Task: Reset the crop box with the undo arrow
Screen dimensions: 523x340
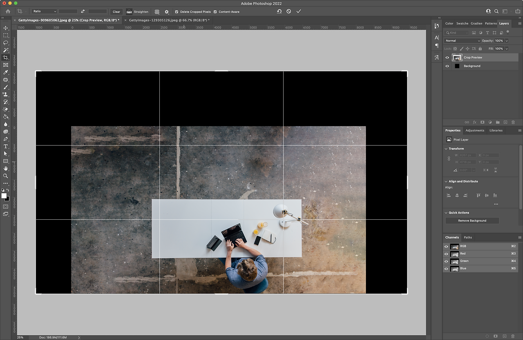Action: tap(279, 11)
